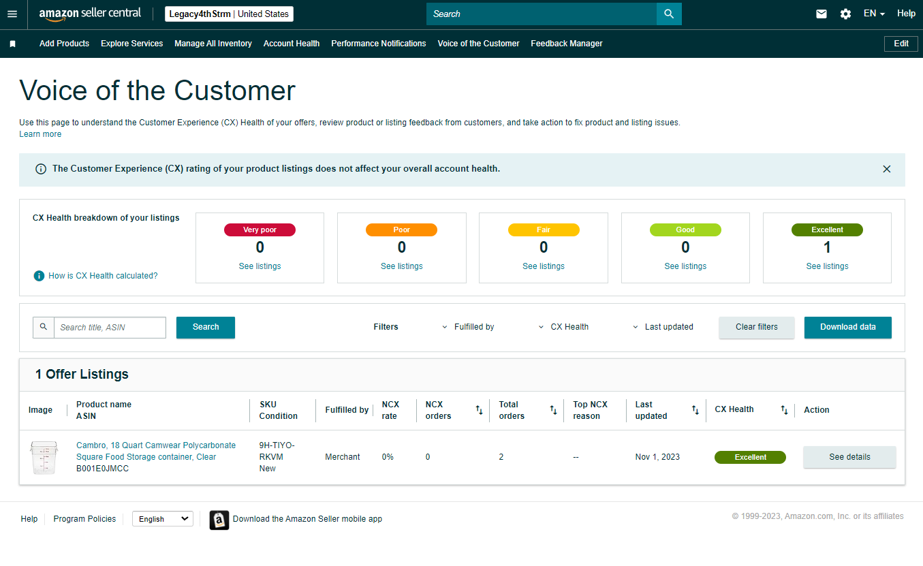Navigate to Account Health
The image size is (923, 566).
tap(292, 44)
